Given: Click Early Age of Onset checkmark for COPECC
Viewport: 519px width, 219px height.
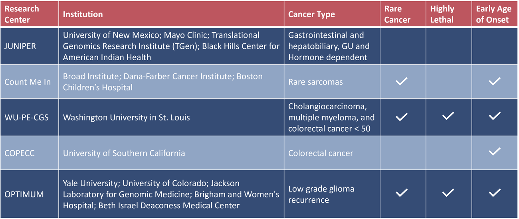Looking at the screenshot, I should pos(494,151).
